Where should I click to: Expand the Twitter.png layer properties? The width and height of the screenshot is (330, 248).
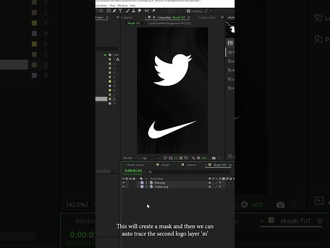click(138, 187)
